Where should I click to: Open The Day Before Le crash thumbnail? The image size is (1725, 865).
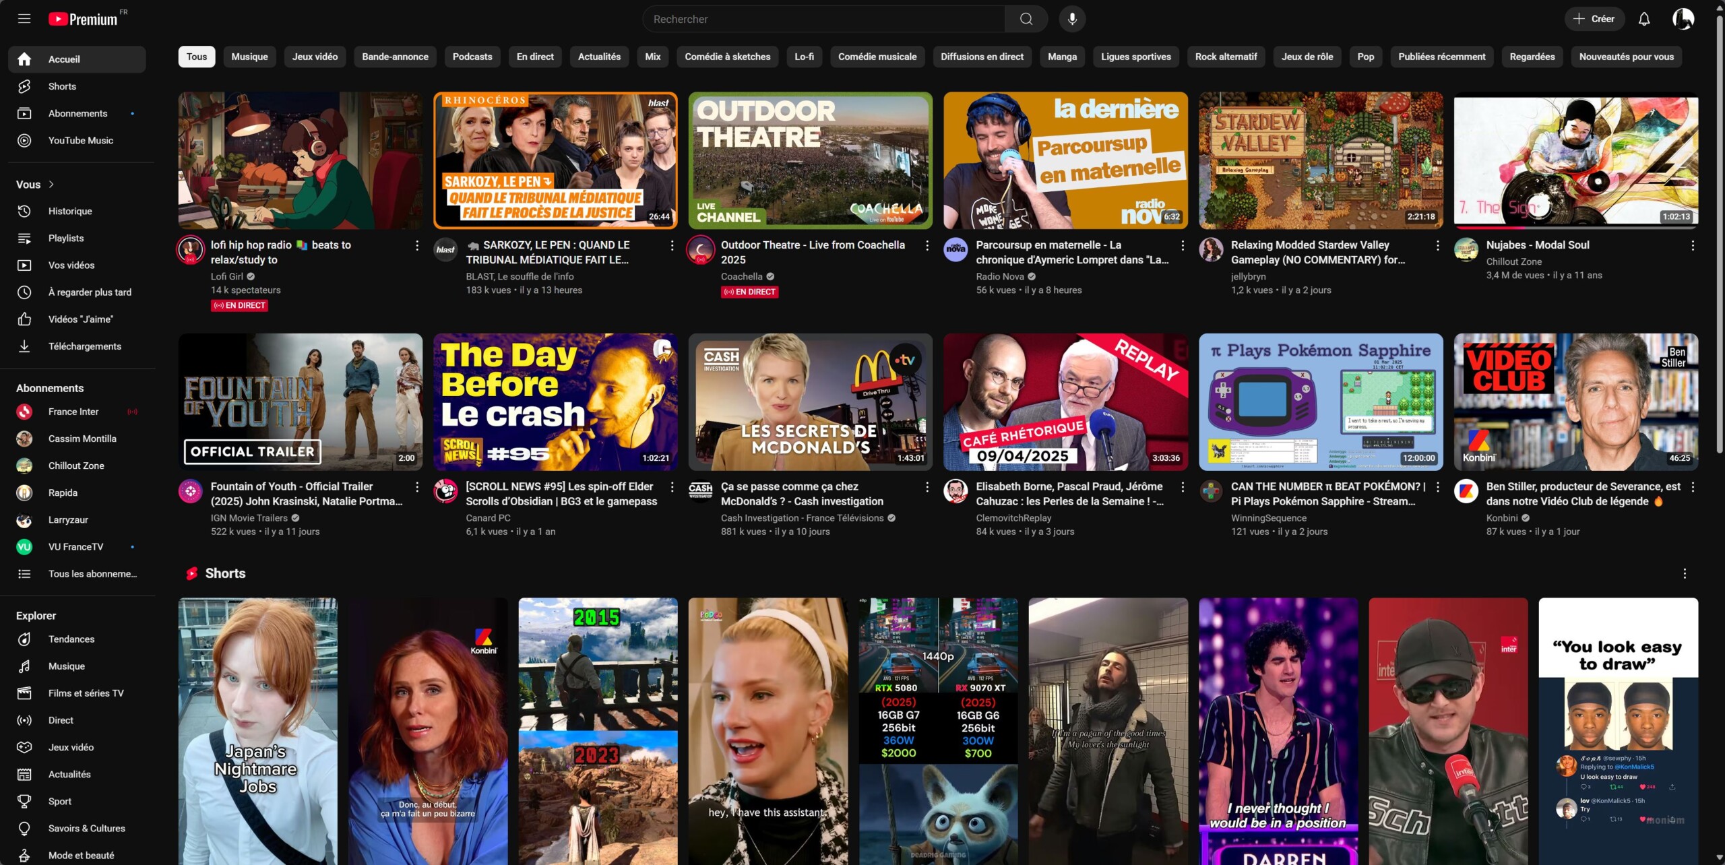(x=555, y=402)
